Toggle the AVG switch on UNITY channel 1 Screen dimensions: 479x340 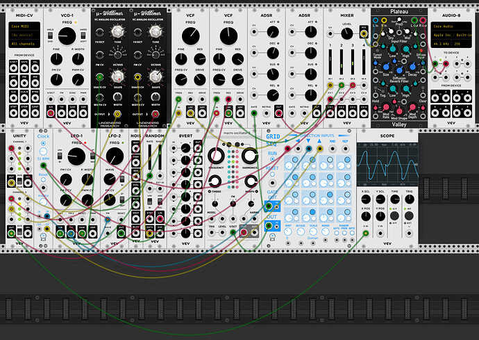tap(19, 181)
